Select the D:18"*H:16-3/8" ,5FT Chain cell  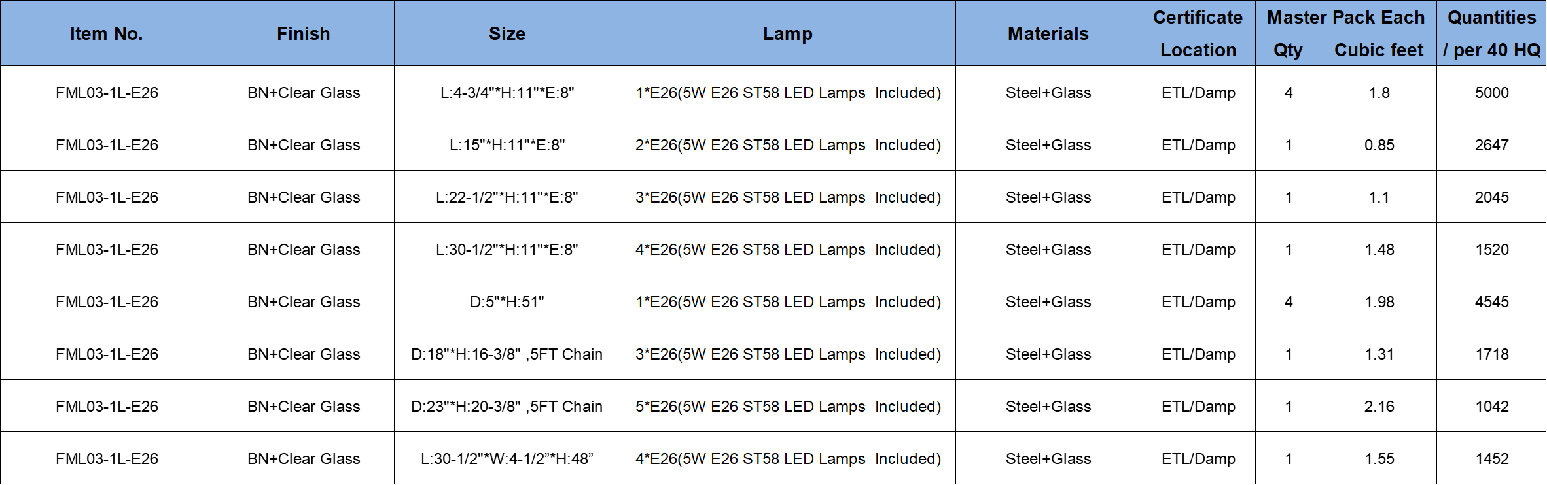pos(507,354)
